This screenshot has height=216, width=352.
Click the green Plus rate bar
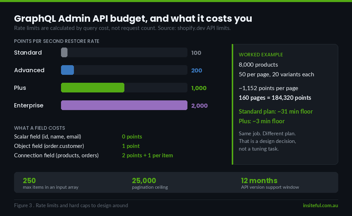click(x=93, y=88)
